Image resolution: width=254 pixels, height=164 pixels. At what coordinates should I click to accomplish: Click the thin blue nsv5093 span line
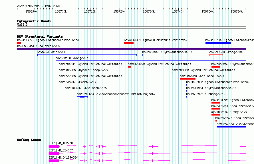87,55
